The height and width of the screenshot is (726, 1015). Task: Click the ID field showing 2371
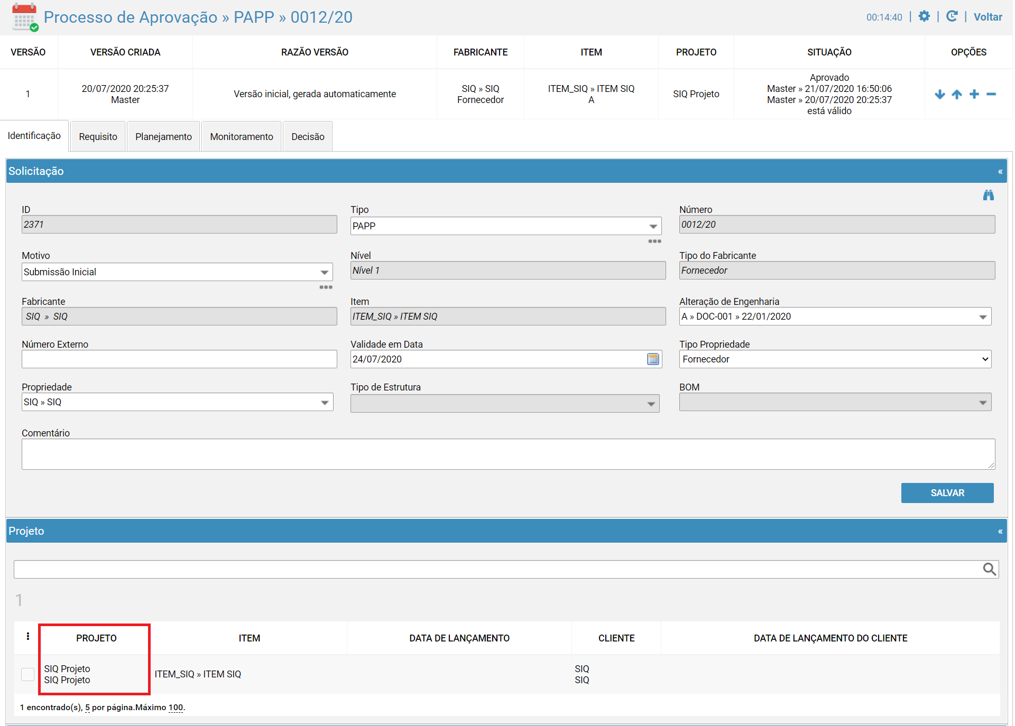point(179,225)
